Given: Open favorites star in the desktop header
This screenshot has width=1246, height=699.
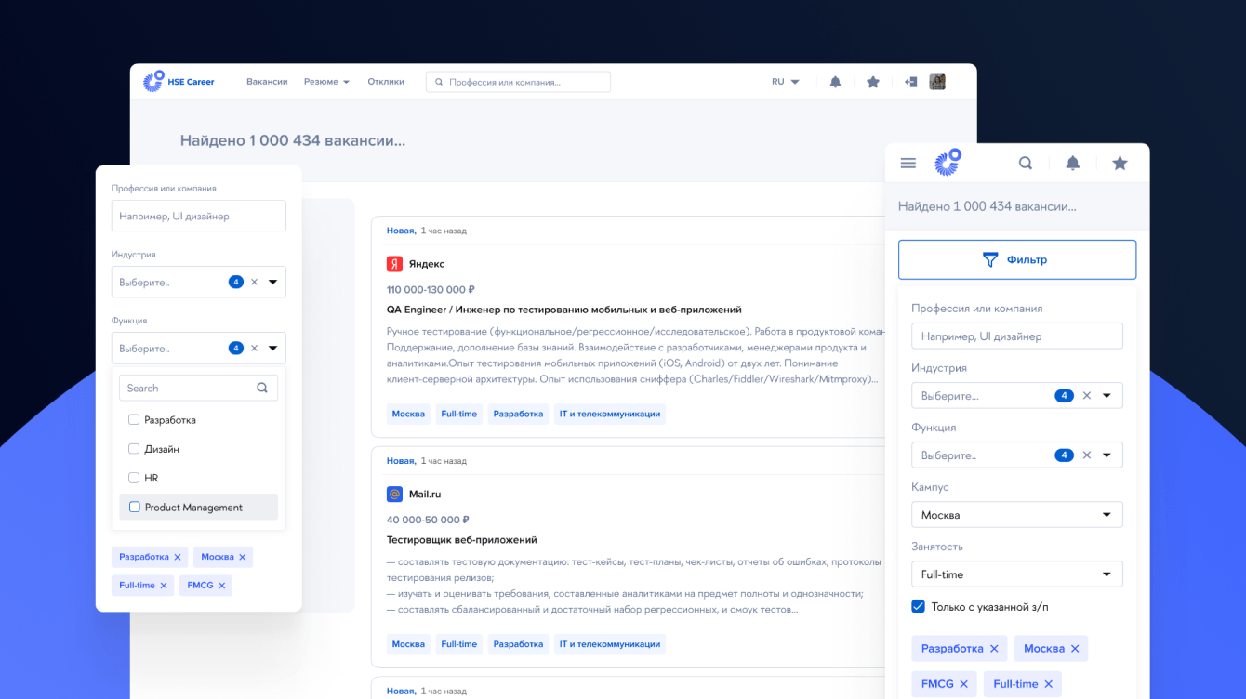Looking at the screenshot, I should click(x=873, y=82).
